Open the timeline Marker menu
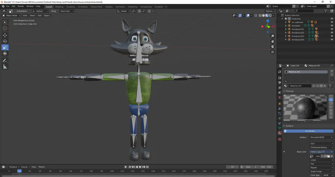 pyautogui.click(x=42, y=167)
